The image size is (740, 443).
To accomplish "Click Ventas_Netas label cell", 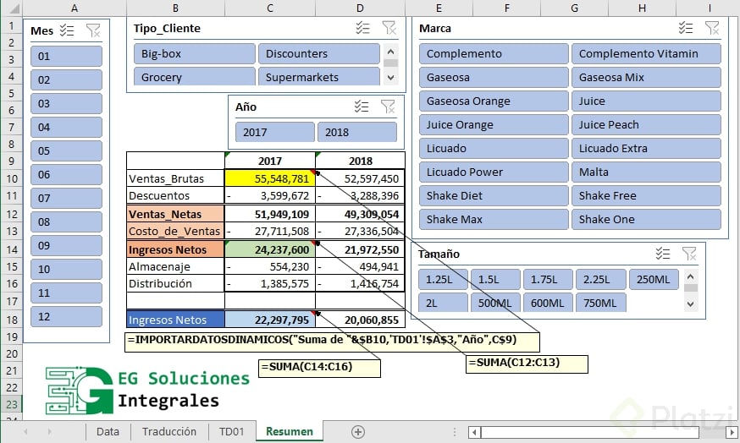I will click(x=175, y=214).
